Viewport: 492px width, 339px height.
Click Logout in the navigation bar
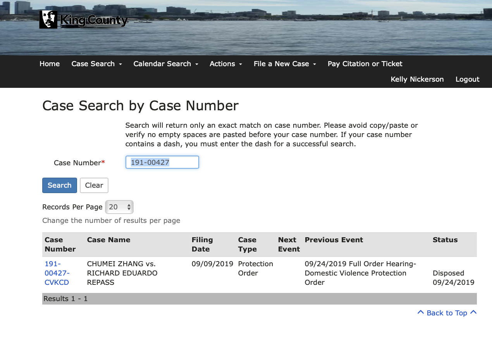(467, 79)
